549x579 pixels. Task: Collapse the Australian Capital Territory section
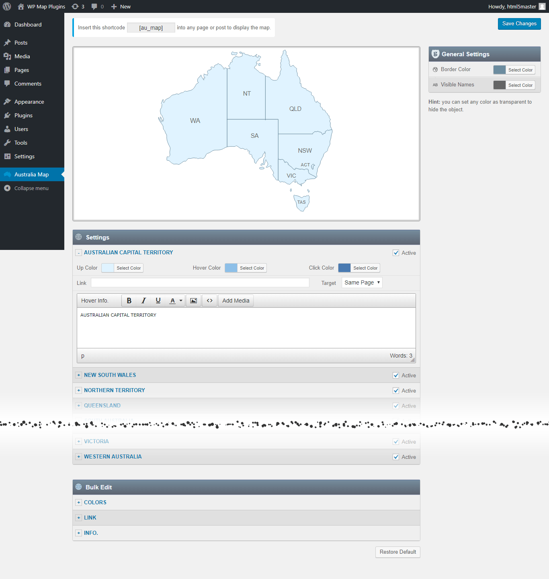point(79,253)
